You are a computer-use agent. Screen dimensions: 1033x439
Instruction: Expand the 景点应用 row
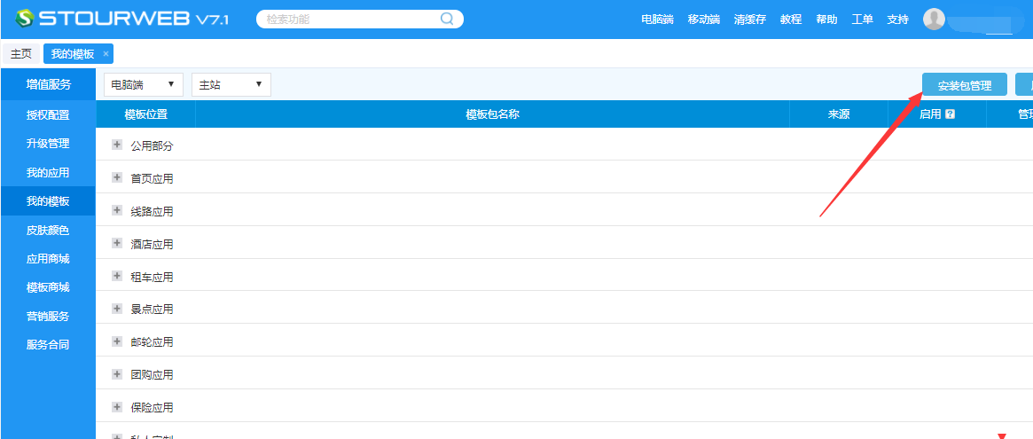117,309
